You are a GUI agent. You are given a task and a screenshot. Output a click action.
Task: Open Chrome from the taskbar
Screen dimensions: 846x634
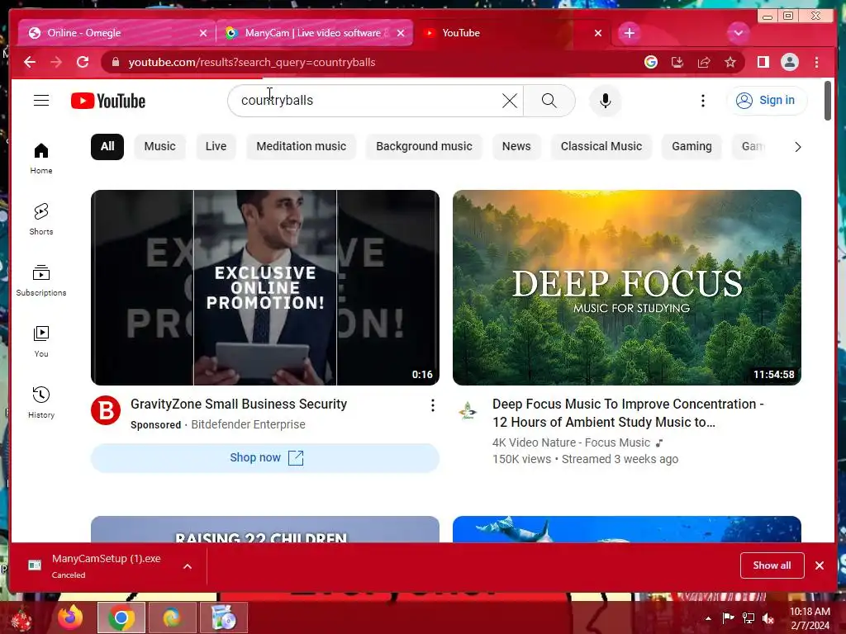121,617
